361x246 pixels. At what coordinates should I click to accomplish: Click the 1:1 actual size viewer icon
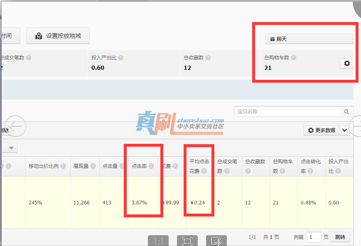pos(158,241)
